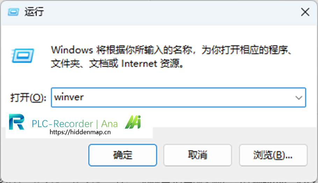Close the 运行 dialog with X
This screenshot has height=183, width=318.
(305, 12)
